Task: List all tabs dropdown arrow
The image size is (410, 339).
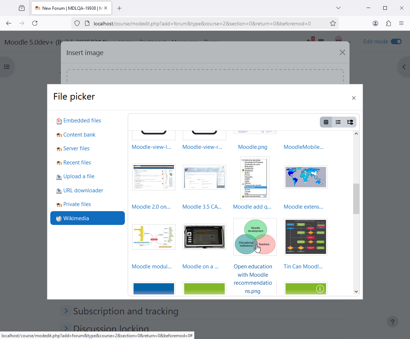Action: click(x=338, y=8)
